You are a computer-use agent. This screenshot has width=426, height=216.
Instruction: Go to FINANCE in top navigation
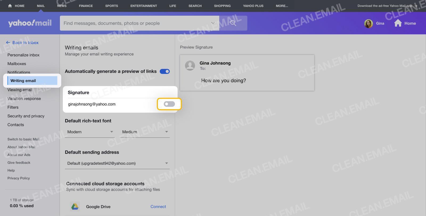pos(86,6)
